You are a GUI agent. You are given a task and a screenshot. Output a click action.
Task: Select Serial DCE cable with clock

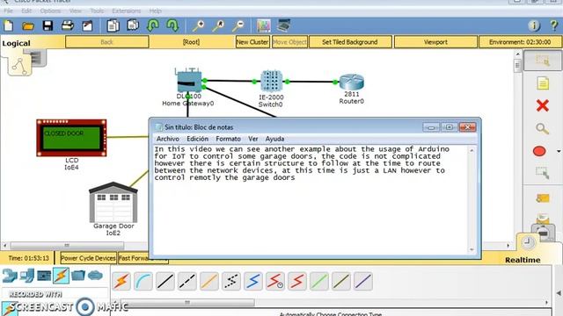(275, 281)
